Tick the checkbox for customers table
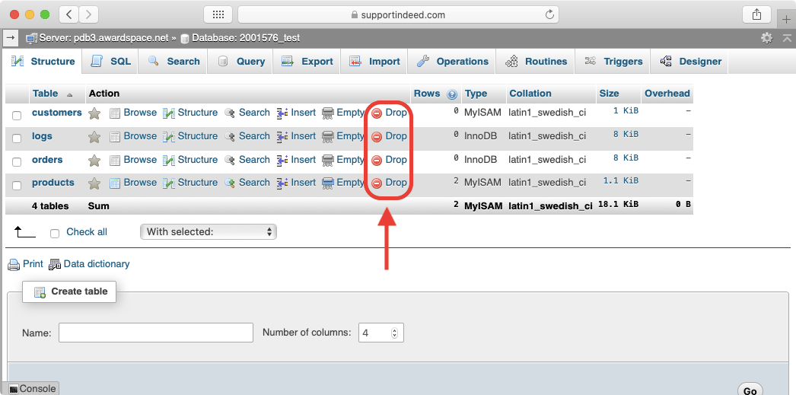The width and height of the screenshot is (796, 395). click(17, 115)
